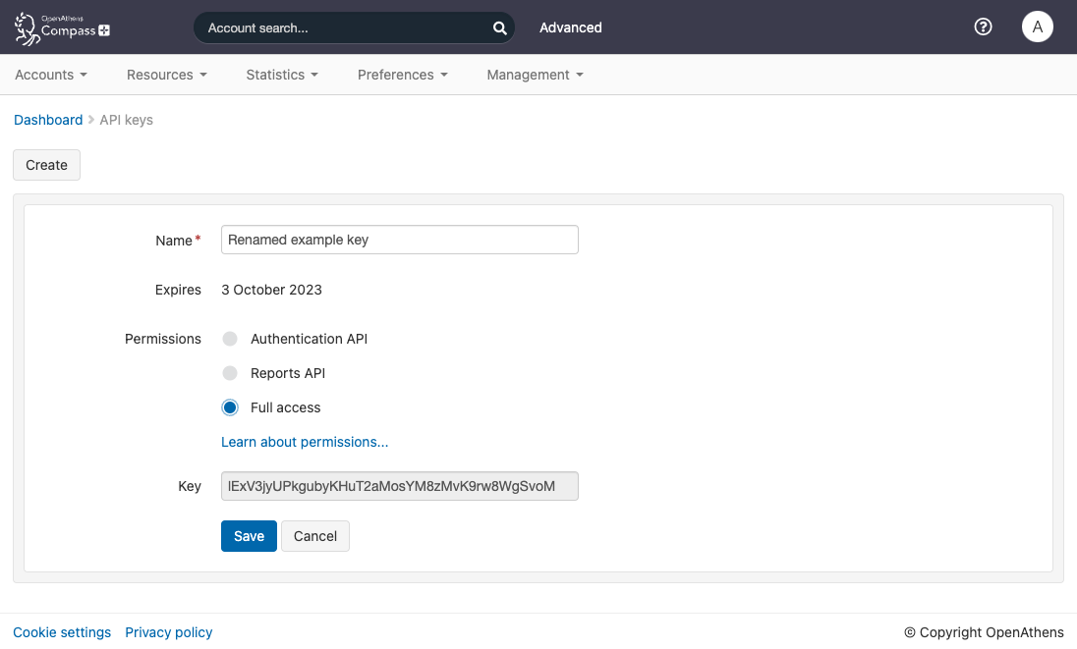Click the Name input field

tap(399, 240)
